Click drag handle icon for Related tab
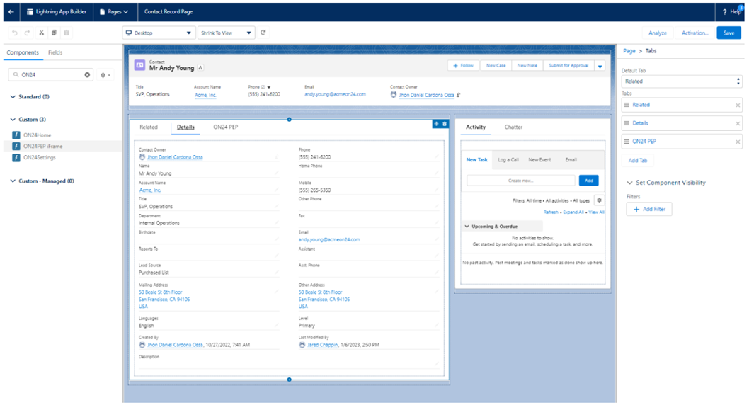 tap(627, 105)
